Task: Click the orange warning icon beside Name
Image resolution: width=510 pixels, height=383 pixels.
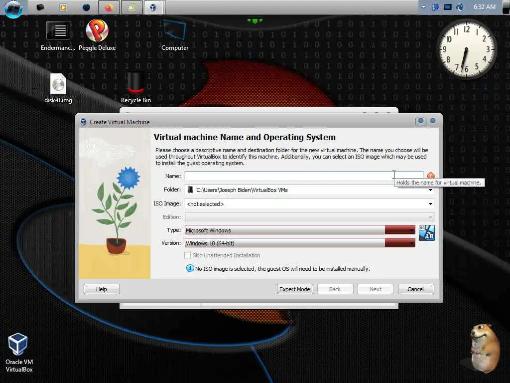Action: click(431, 176)
